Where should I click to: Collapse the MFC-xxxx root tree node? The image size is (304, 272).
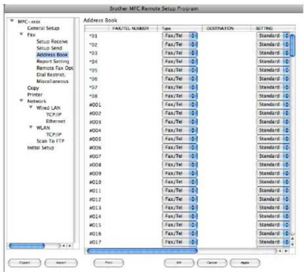(12, 21)
